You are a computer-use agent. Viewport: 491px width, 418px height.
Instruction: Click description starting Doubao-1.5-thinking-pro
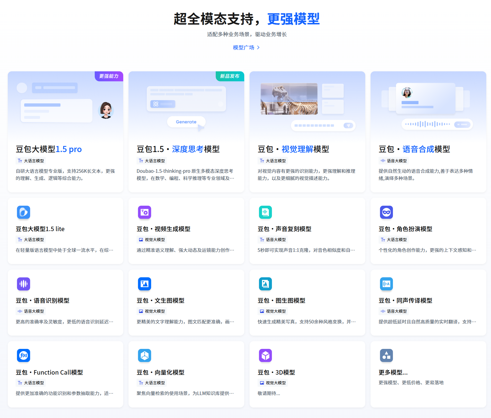tap(185, 175)
